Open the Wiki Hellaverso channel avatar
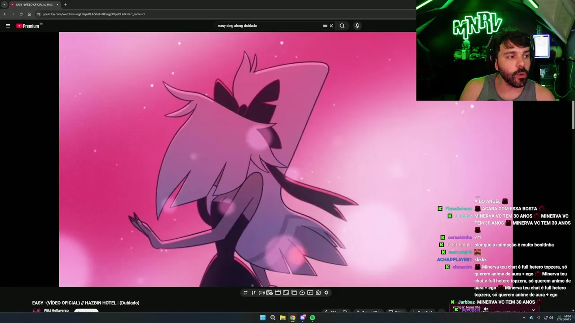Viewport: 575px width, 323px height. (36, 310)
